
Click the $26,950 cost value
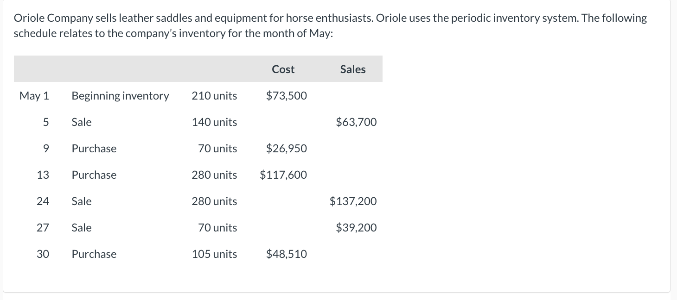pos(286,149)
